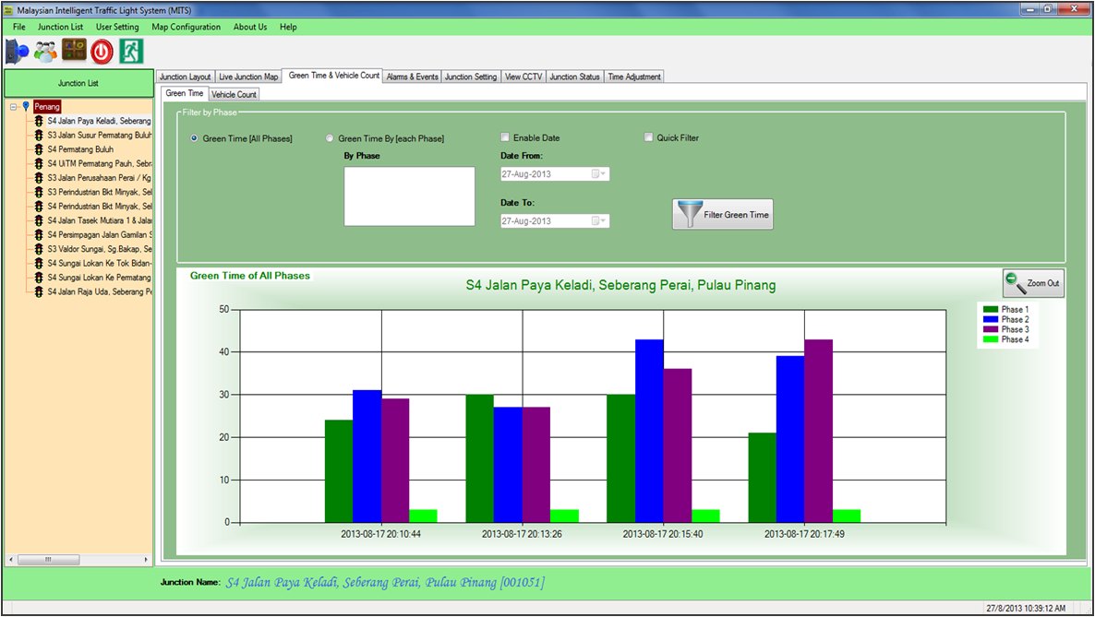This screenshot has width=1095, height=617.
Task: Click the server connection toolbar icon
Action: (x=18, y=52)
